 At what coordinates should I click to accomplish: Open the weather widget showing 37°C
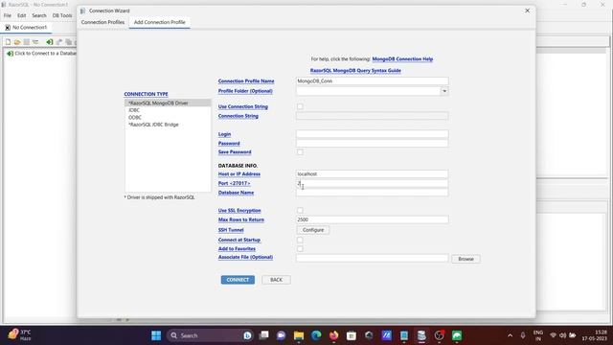(19, 335)
